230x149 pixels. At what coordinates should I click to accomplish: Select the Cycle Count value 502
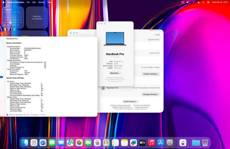coord(26,71)
